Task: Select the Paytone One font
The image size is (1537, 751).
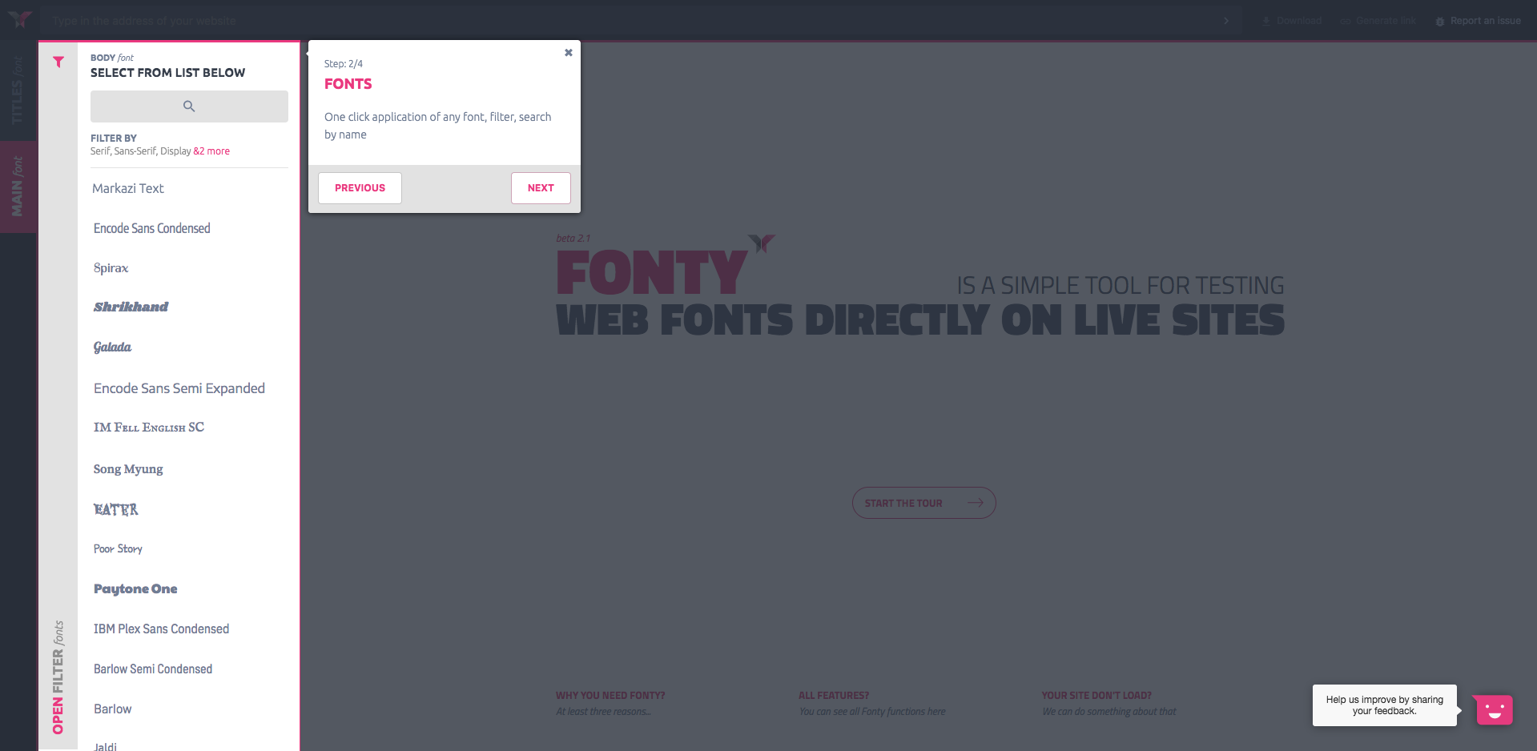Action: [x=135, y=589]
